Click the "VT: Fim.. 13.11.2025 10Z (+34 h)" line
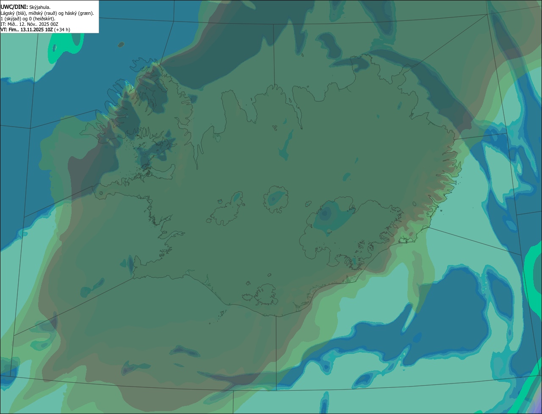 point(35,30)
